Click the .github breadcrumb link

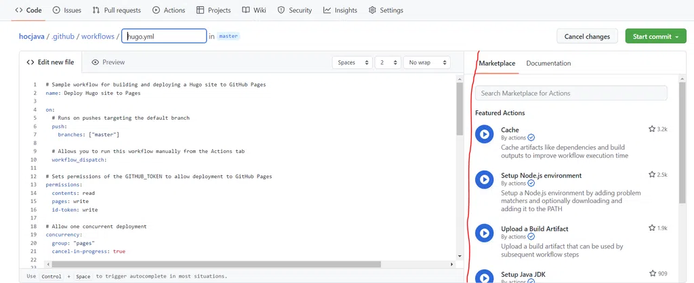[63, 37]
